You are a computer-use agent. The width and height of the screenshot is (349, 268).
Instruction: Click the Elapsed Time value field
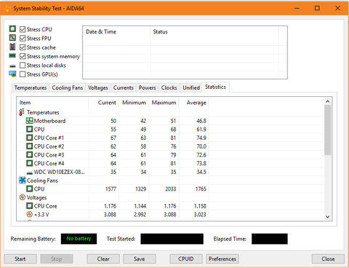coord(270,239)
